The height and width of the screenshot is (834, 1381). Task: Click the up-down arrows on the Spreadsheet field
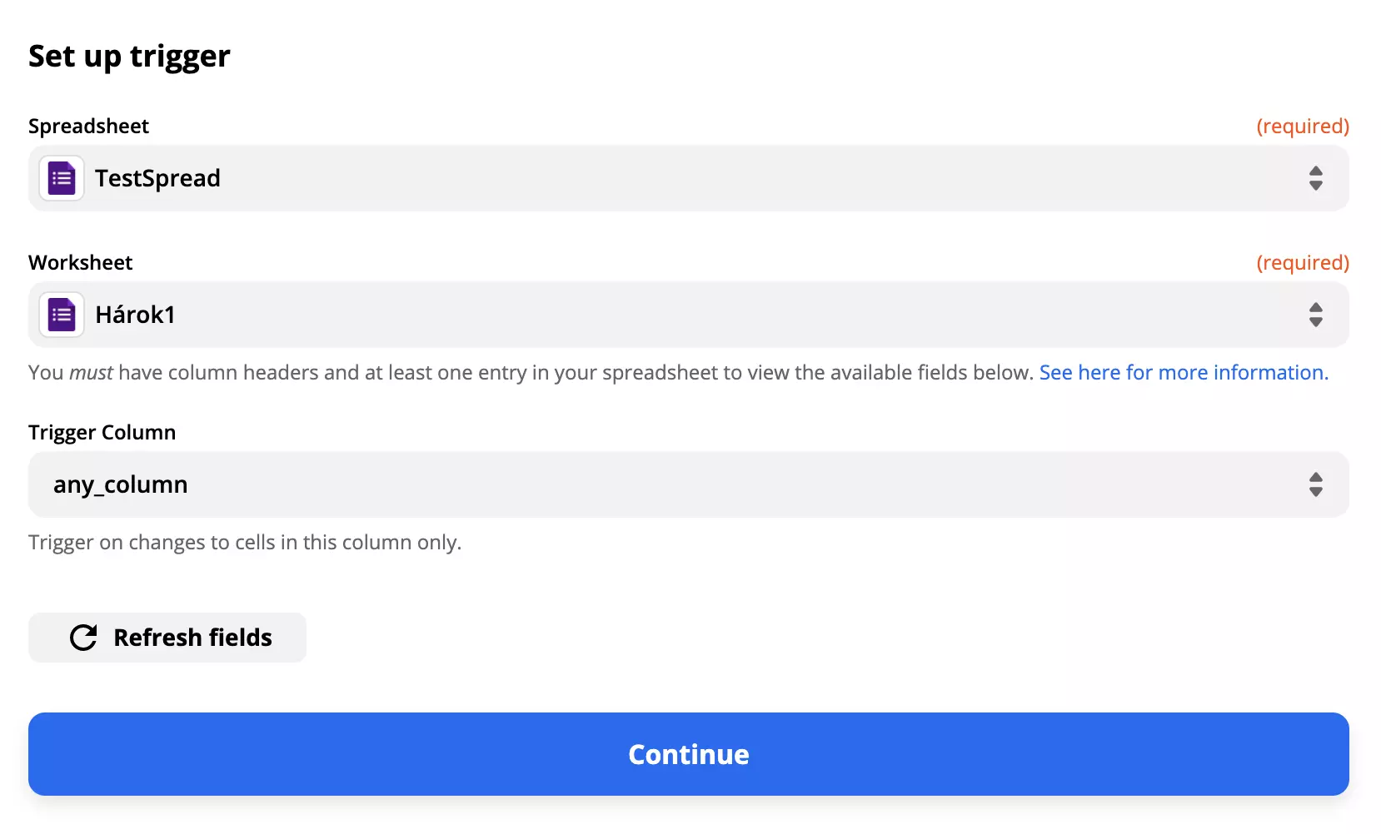(1316, 177)
